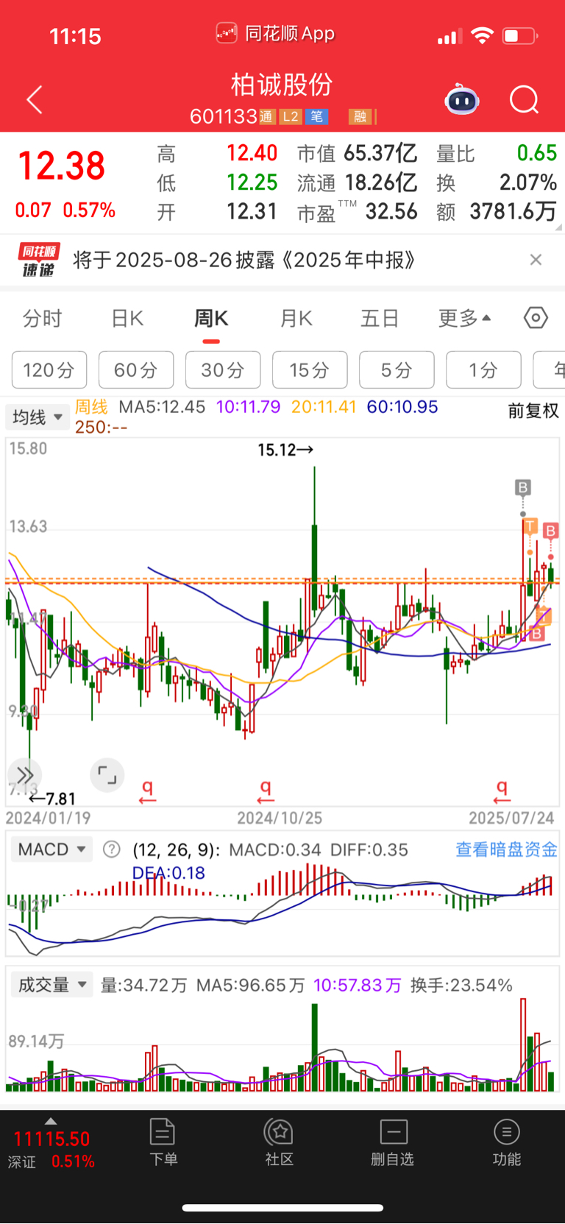Screen dimensions: 565x1224
Task: Toggle the 前复权 price adjustment option
Action: pyautogui.click(x=533, y=411)
